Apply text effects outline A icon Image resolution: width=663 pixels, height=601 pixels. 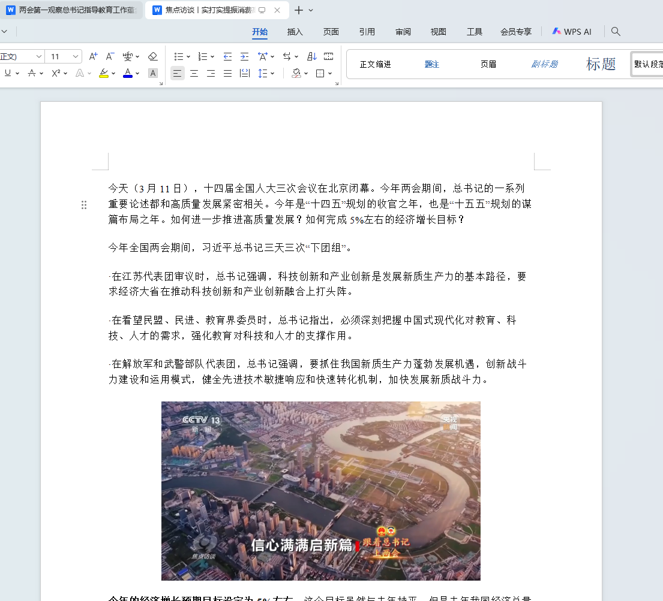(79, 73)
